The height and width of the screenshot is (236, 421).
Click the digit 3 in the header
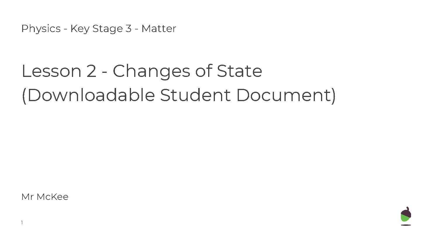pos(129,29)
